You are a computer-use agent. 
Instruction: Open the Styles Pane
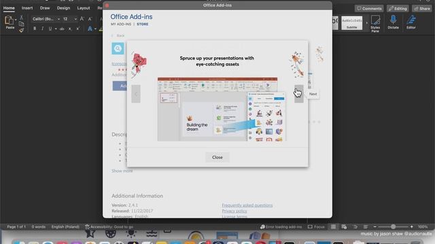pyautogui.click(x=375, y=24)
